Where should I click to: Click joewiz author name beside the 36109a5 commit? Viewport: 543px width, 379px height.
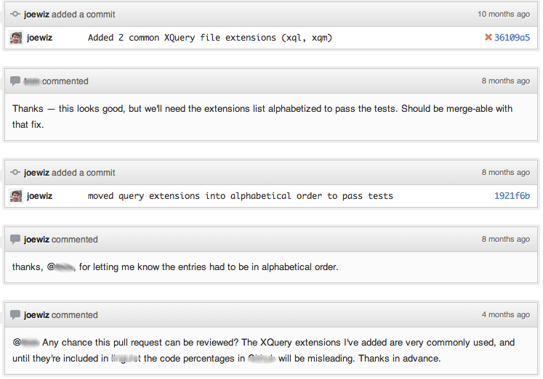pos(39,38)
